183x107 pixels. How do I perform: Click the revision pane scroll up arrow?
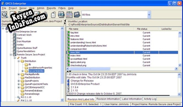pyautogui.click(x=179, y=74)
